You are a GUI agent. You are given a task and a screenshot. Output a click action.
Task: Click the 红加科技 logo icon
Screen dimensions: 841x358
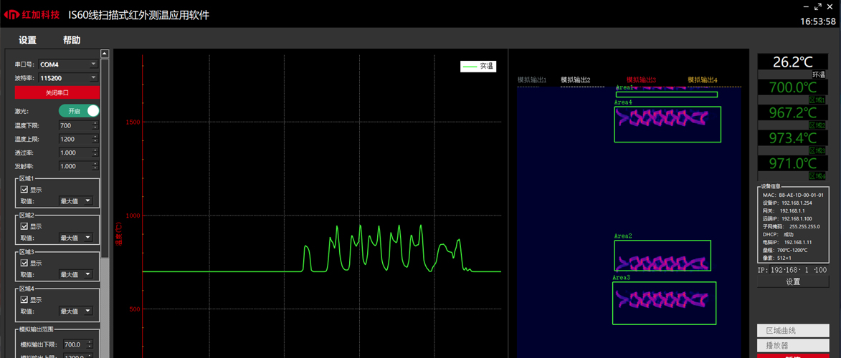click(12, 15)
